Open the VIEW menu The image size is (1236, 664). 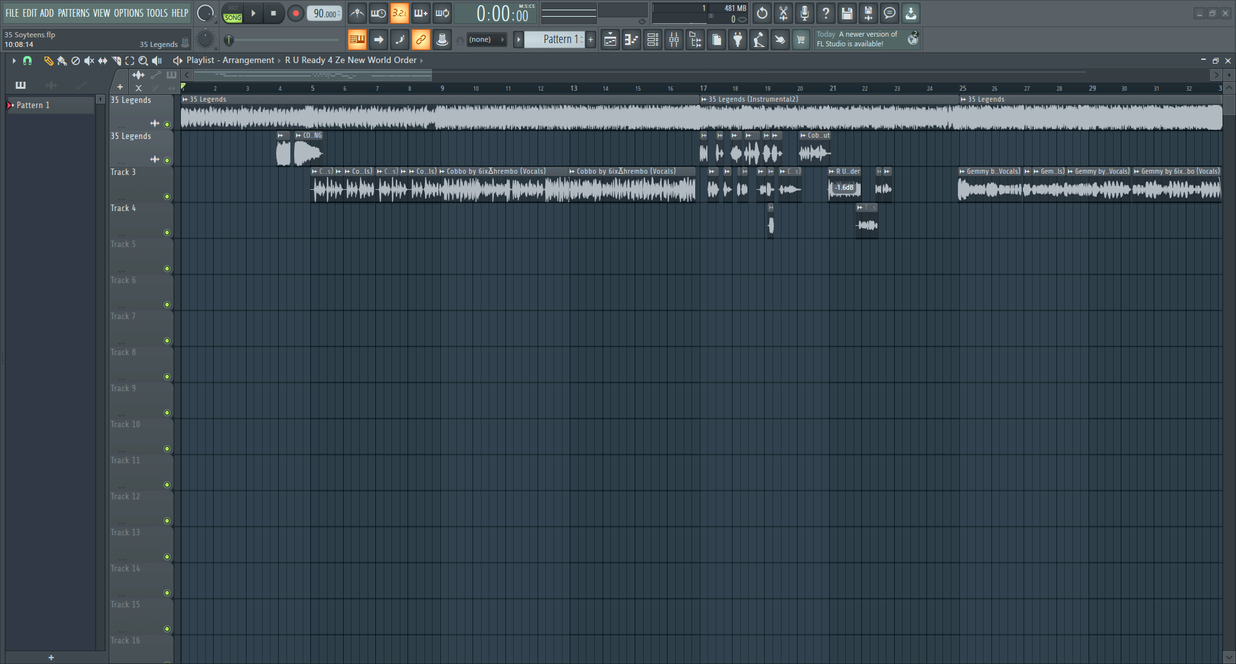point(102,13)
